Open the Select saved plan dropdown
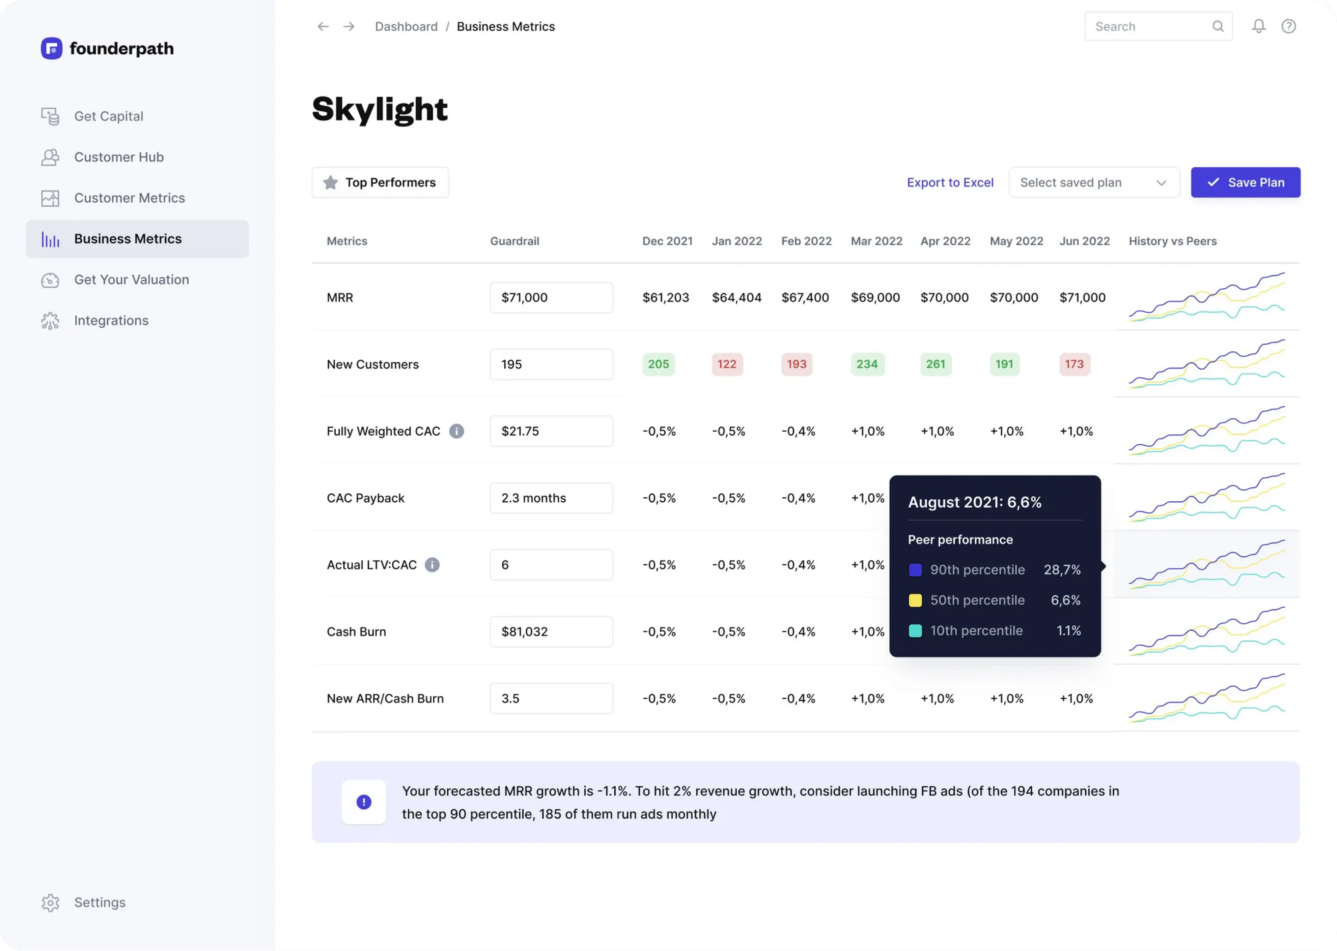Viewport: 1337px width, 951px height. point(1093,183)
